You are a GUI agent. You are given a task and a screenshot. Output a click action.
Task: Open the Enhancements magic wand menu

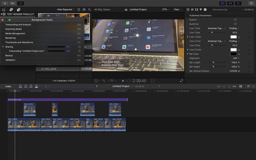coord(105,81)
